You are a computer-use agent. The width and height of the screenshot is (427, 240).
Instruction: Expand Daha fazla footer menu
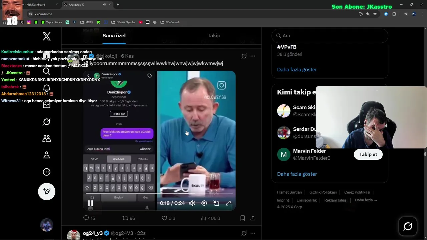pos(366,200)
